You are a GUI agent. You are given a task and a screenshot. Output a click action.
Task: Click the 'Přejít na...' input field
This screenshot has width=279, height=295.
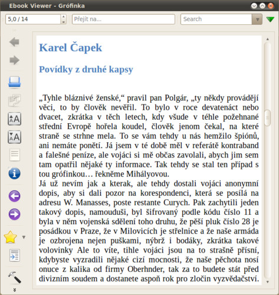123,19
